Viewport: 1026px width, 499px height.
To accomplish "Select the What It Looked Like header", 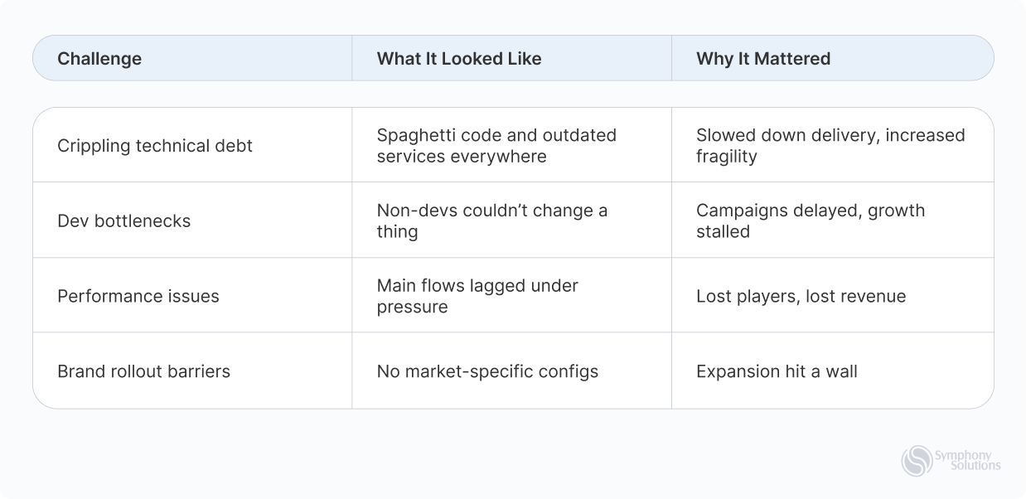I will click(459, 59).
